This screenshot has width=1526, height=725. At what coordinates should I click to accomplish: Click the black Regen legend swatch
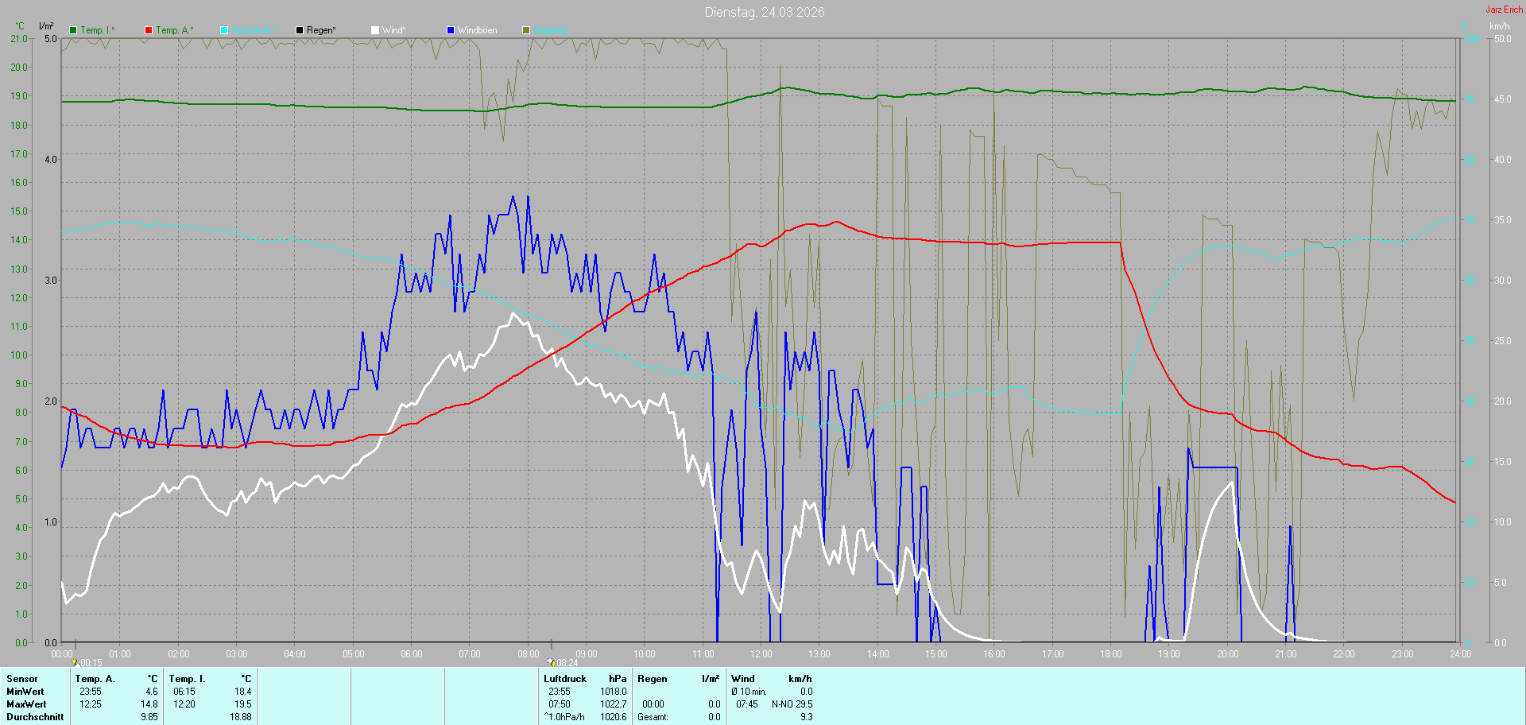[300, 30]
